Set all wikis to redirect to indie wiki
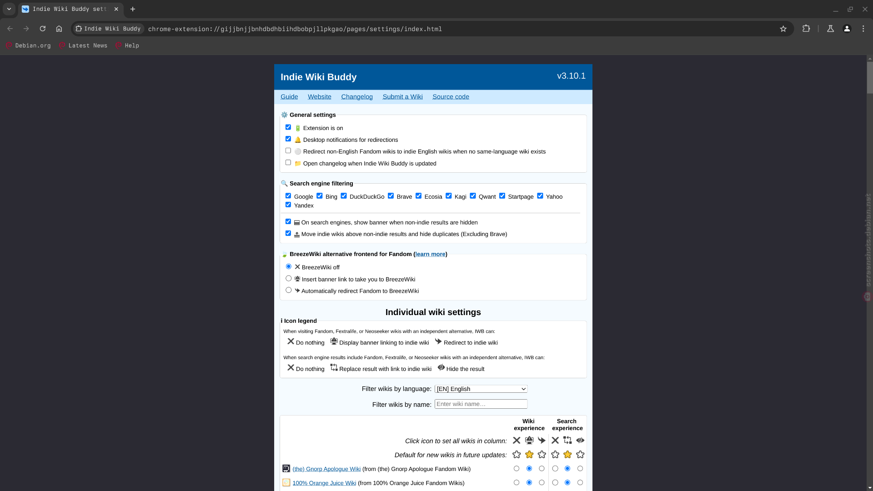Screen dimensions: 873x491 pos(542,441)
